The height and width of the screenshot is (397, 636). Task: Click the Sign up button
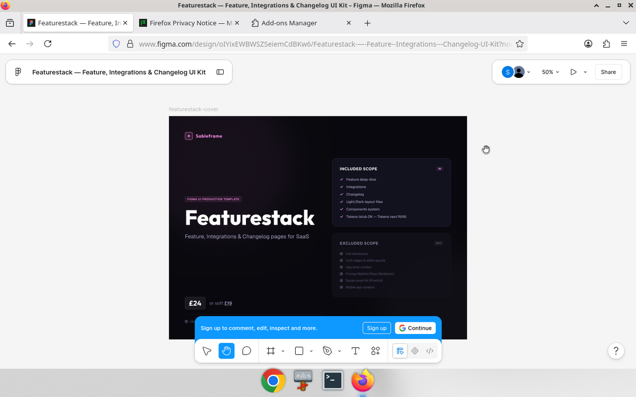[377, 328]
